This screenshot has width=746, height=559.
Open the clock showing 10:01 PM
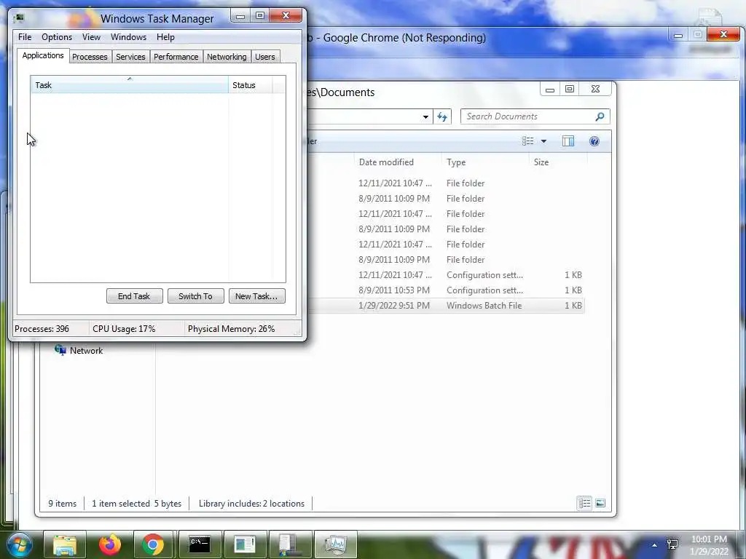pos(709,545)
